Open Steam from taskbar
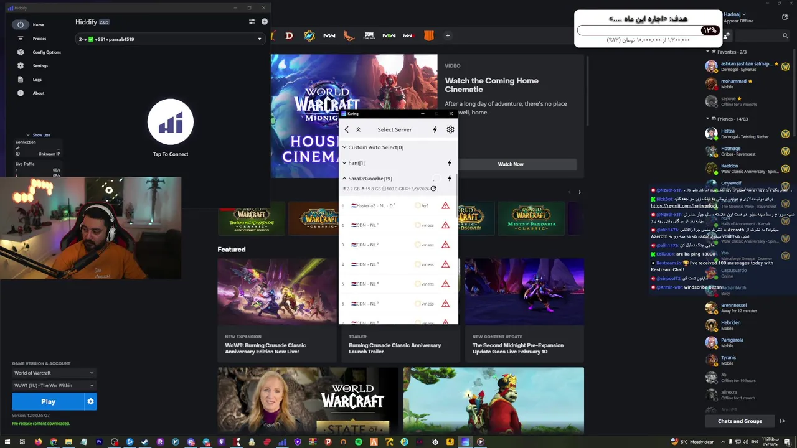Image resolution: width=797 pixels, height=448 pixels. click(145, 442)
